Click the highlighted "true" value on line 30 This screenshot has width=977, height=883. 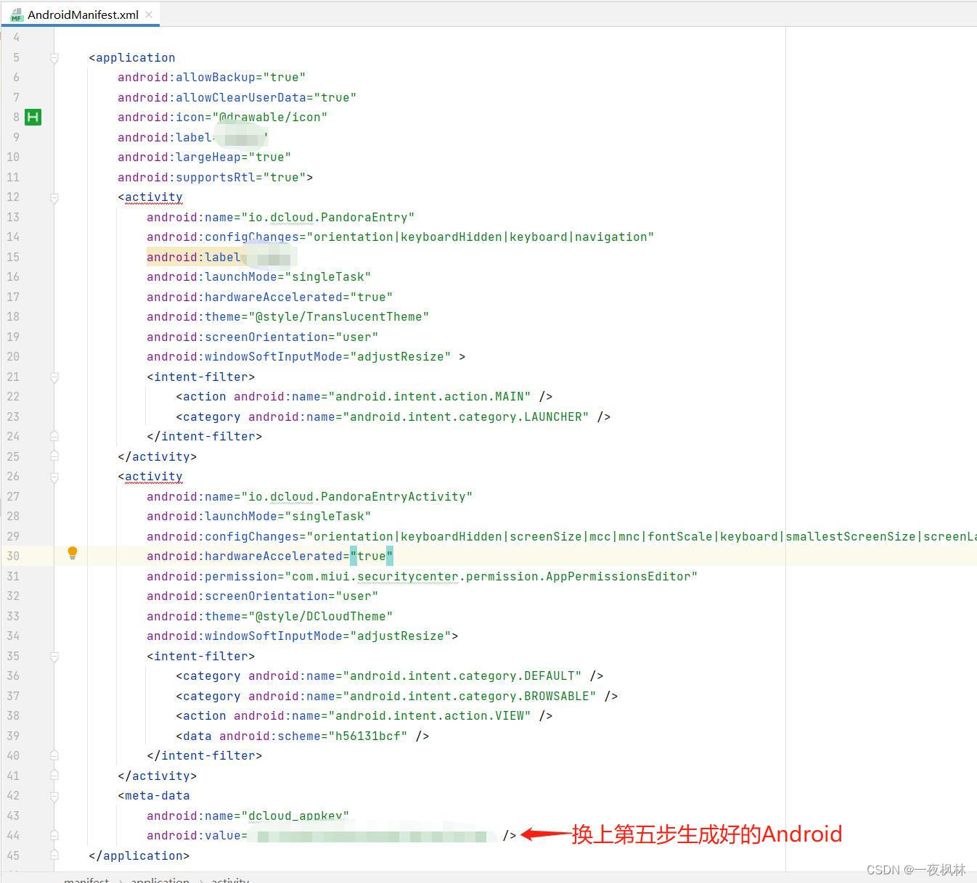pyautogui.click(x=372, y=556)
